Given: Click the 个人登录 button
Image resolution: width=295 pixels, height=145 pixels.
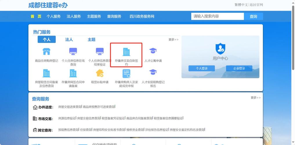Looking at the screenshot, I should tap(202, 68).
